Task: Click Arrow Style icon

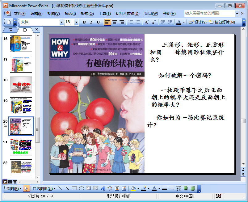Action: pos(179,188)
